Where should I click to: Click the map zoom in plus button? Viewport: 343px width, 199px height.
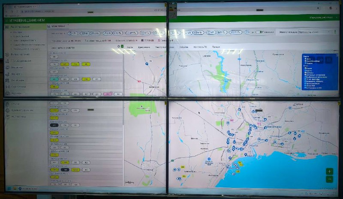pyautogui.click(x=329, y=171)
